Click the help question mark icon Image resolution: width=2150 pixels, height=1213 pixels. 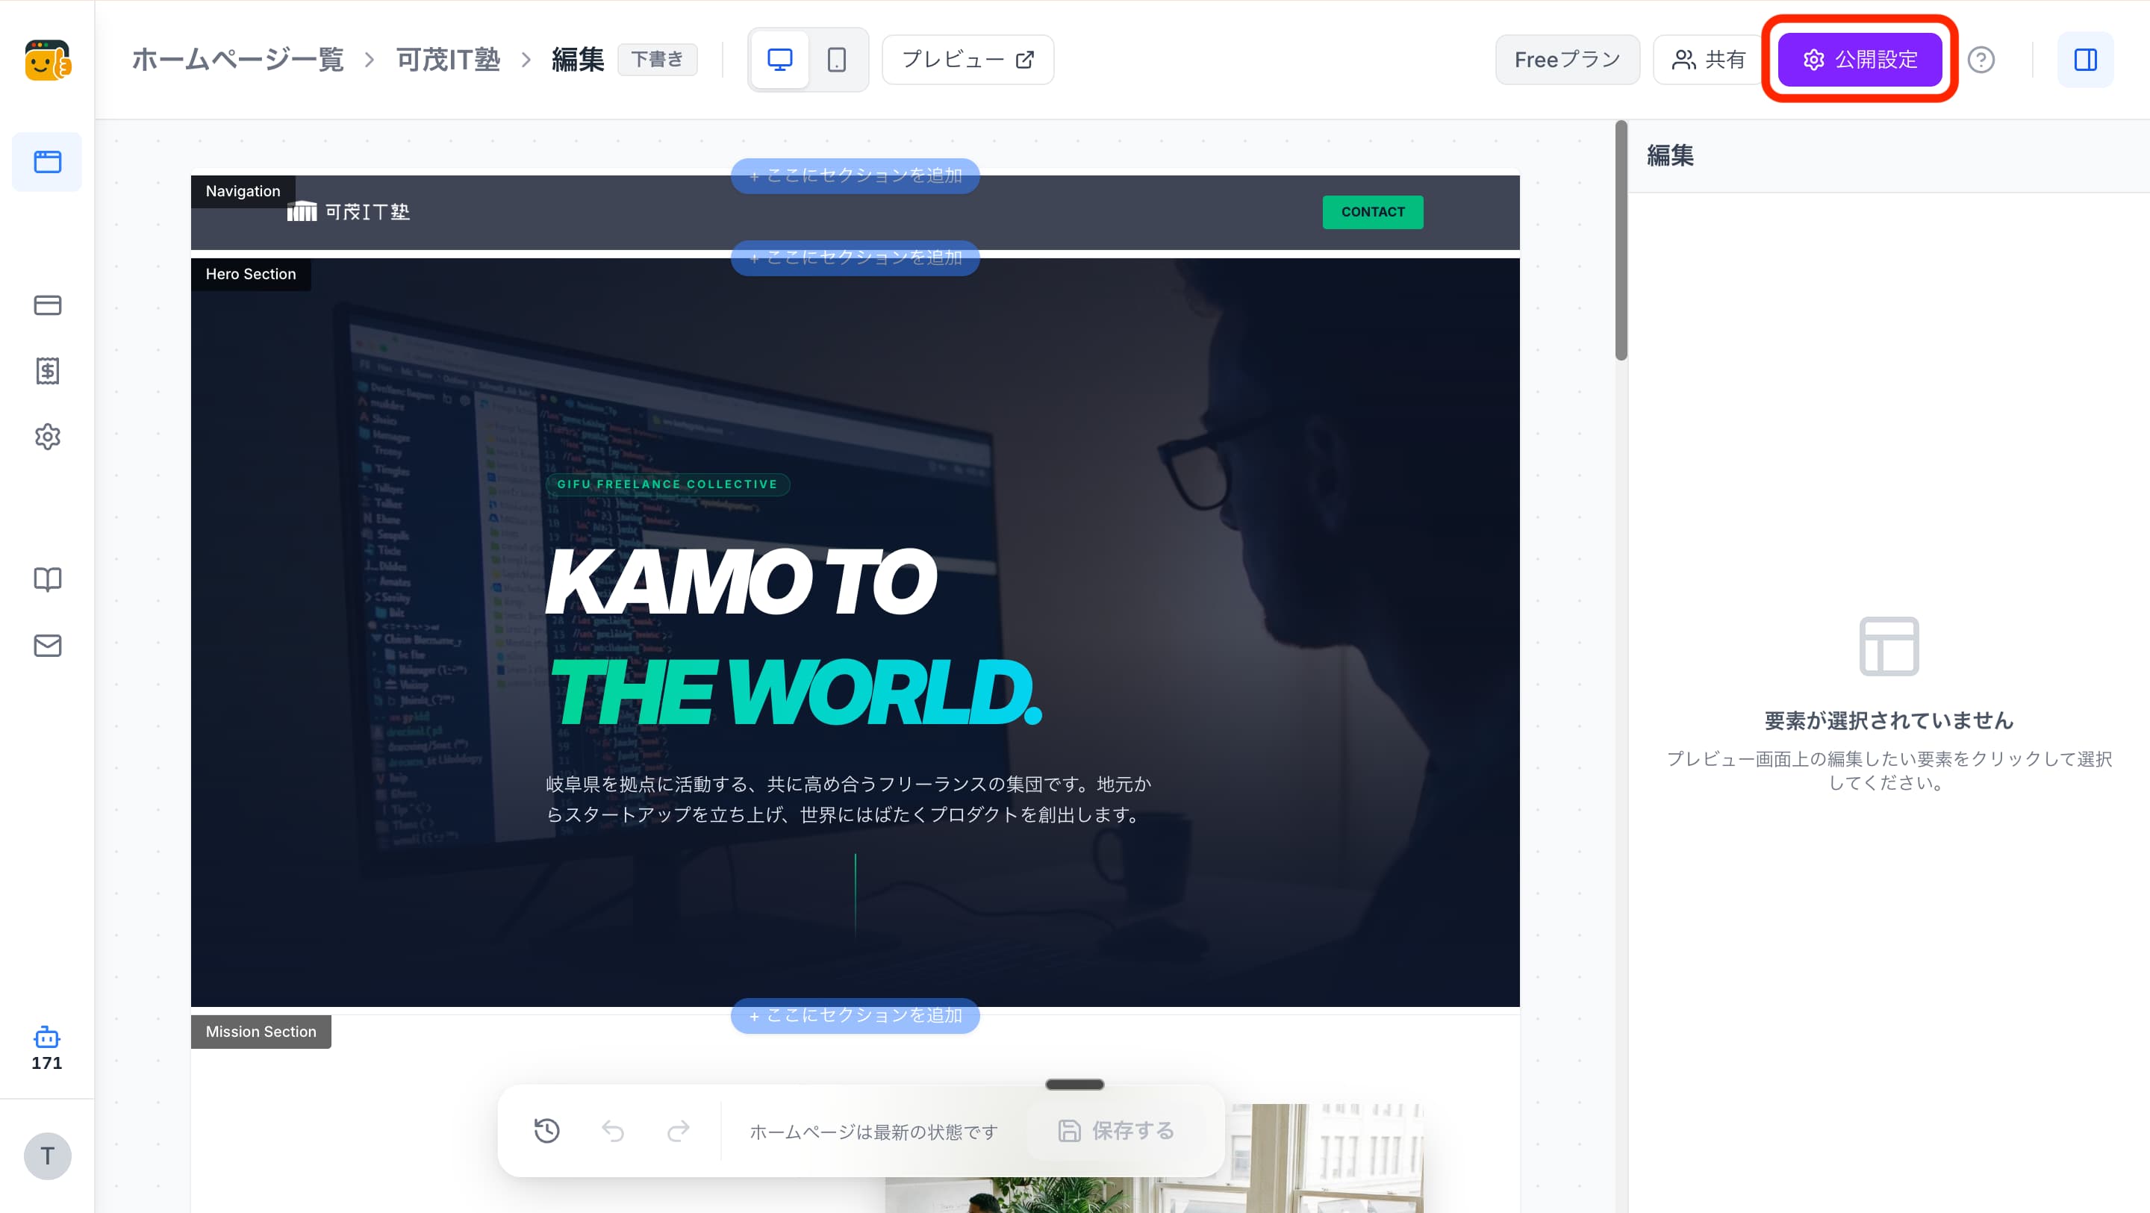pyautogui.click(x=1981, y=60)
